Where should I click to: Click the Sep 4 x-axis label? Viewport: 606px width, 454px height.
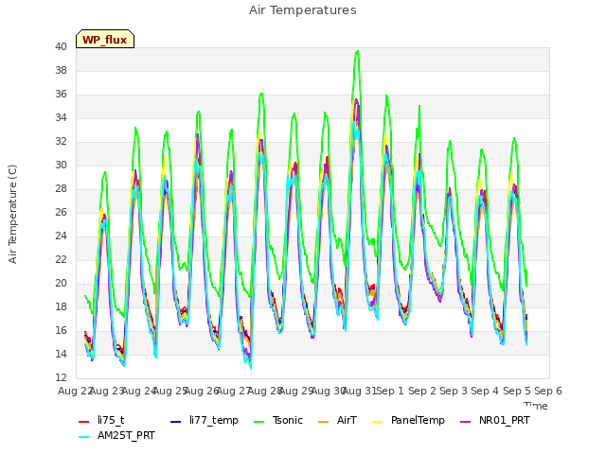(x=485, y=391)
